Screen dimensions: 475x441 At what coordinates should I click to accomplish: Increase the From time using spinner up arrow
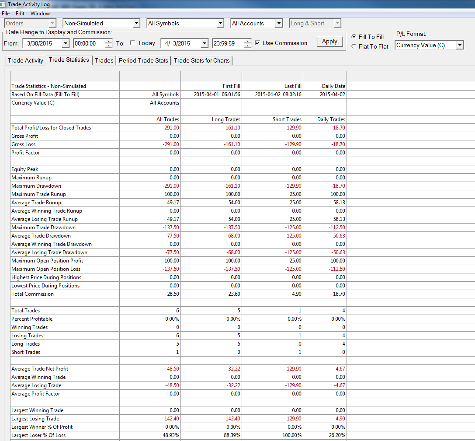[x=108, y=41]
